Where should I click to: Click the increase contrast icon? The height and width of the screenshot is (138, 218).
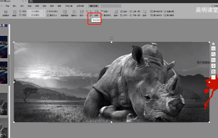(87, 11)
